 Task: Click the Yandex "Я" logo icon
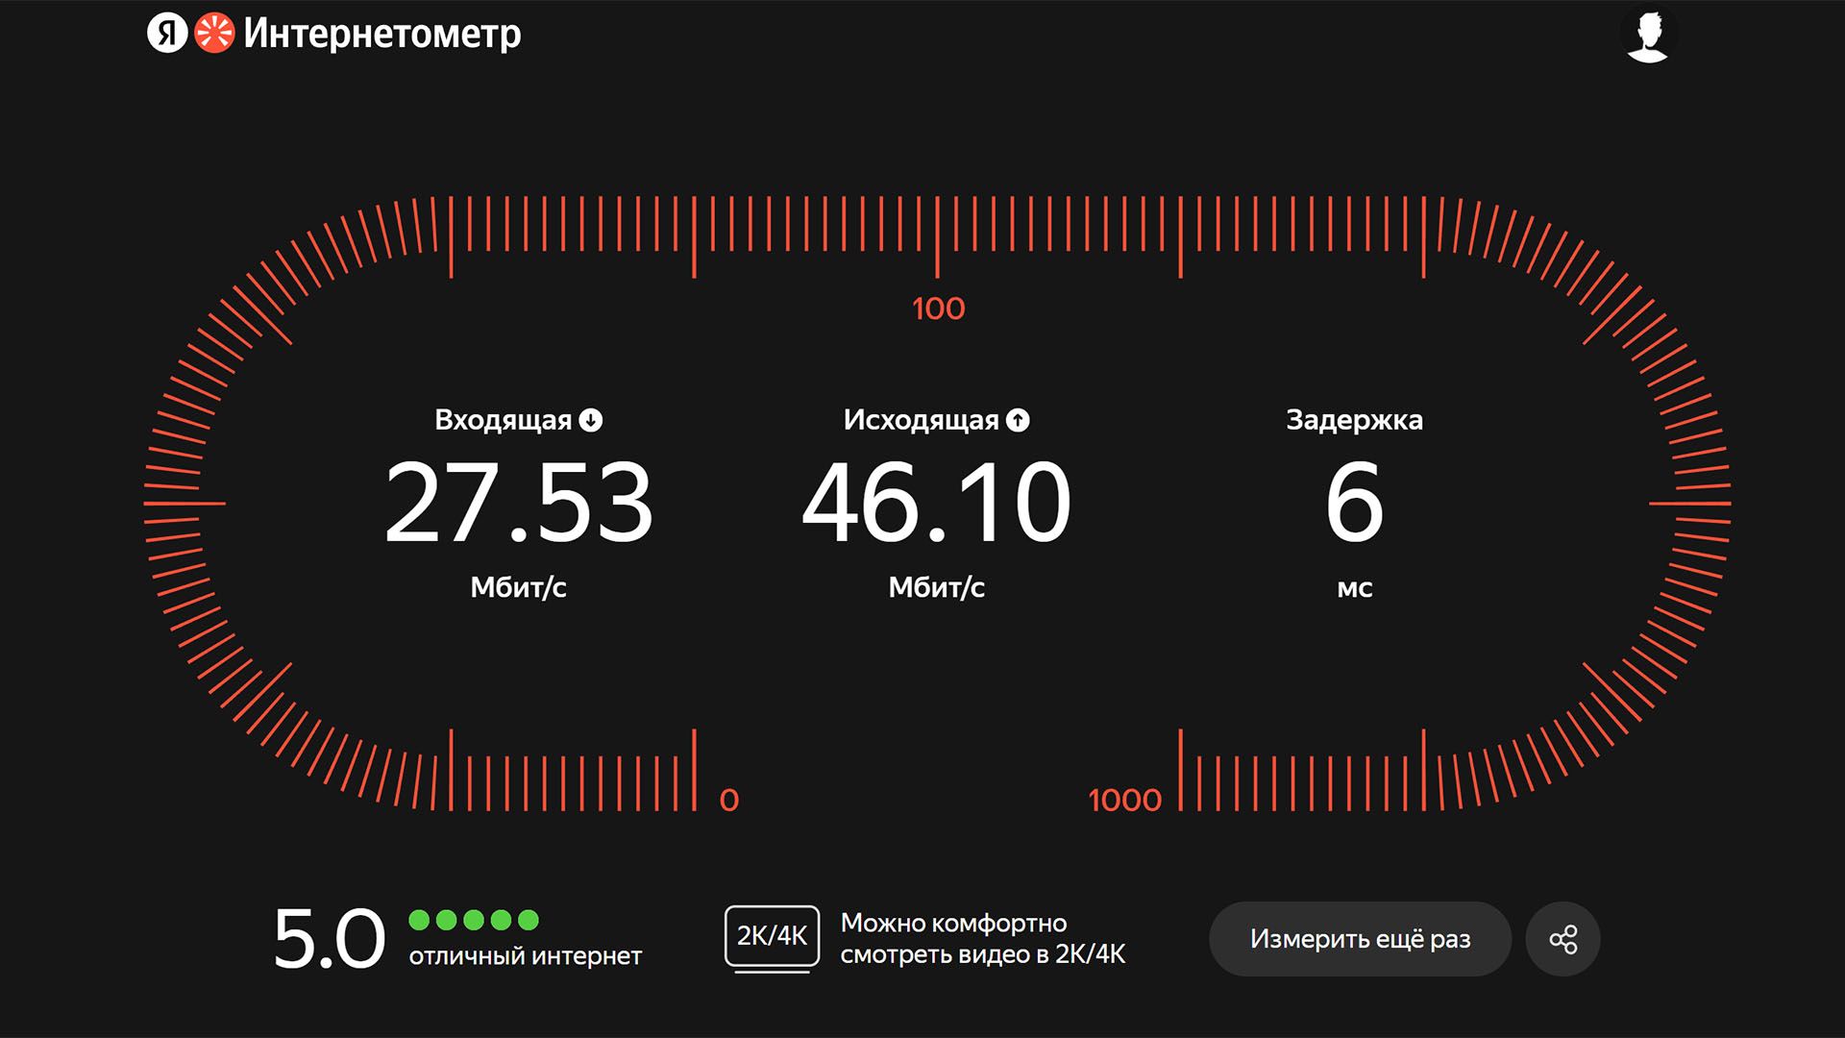166,35
